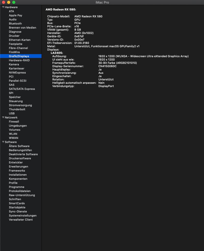Open Startobjekte entry
The width and height of the screenshot is (204, 251).
pyautogui.click(x=17, y=207)
